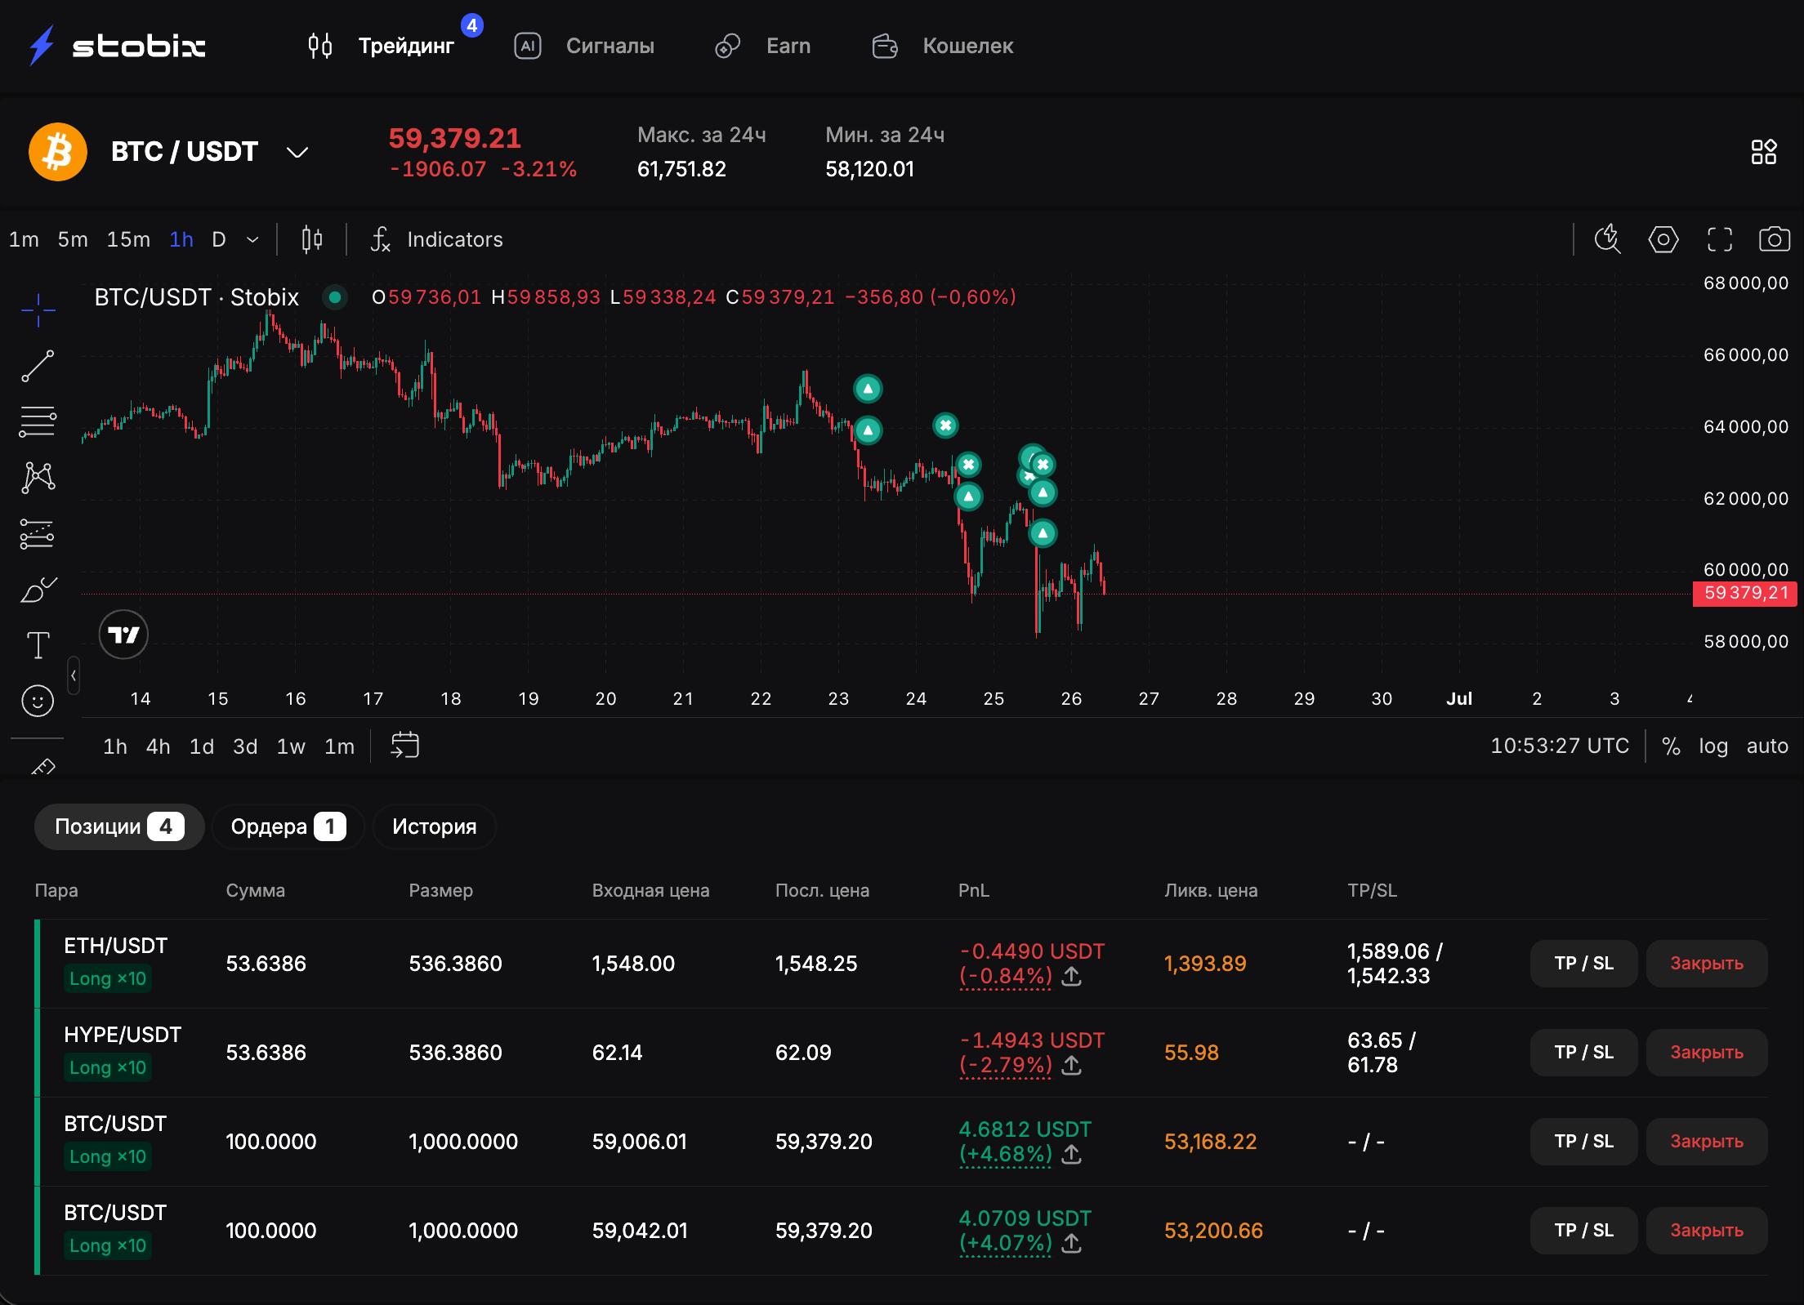The height and width of the screenshot is (1305, 1804).
Task: Open the candlestick chart type selector
Action: point(312,239)
